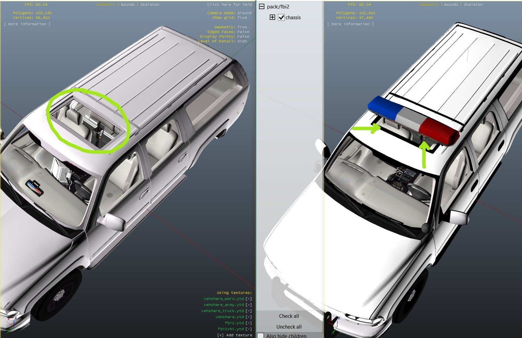Open More information in left viewer
This screenshot has width=522, height=338.
click(x=27, y=24)
